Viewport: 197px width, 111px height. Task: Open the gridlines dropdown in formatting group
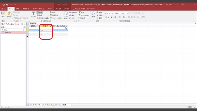tap(144, 17)
